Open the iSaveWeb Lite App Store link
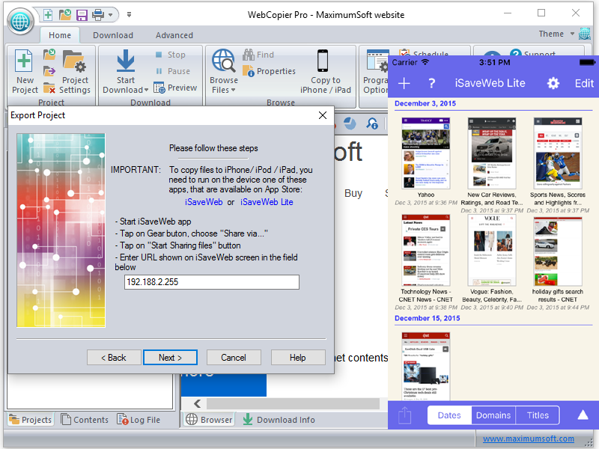This screenshot has width=599, height=449. 267,202
